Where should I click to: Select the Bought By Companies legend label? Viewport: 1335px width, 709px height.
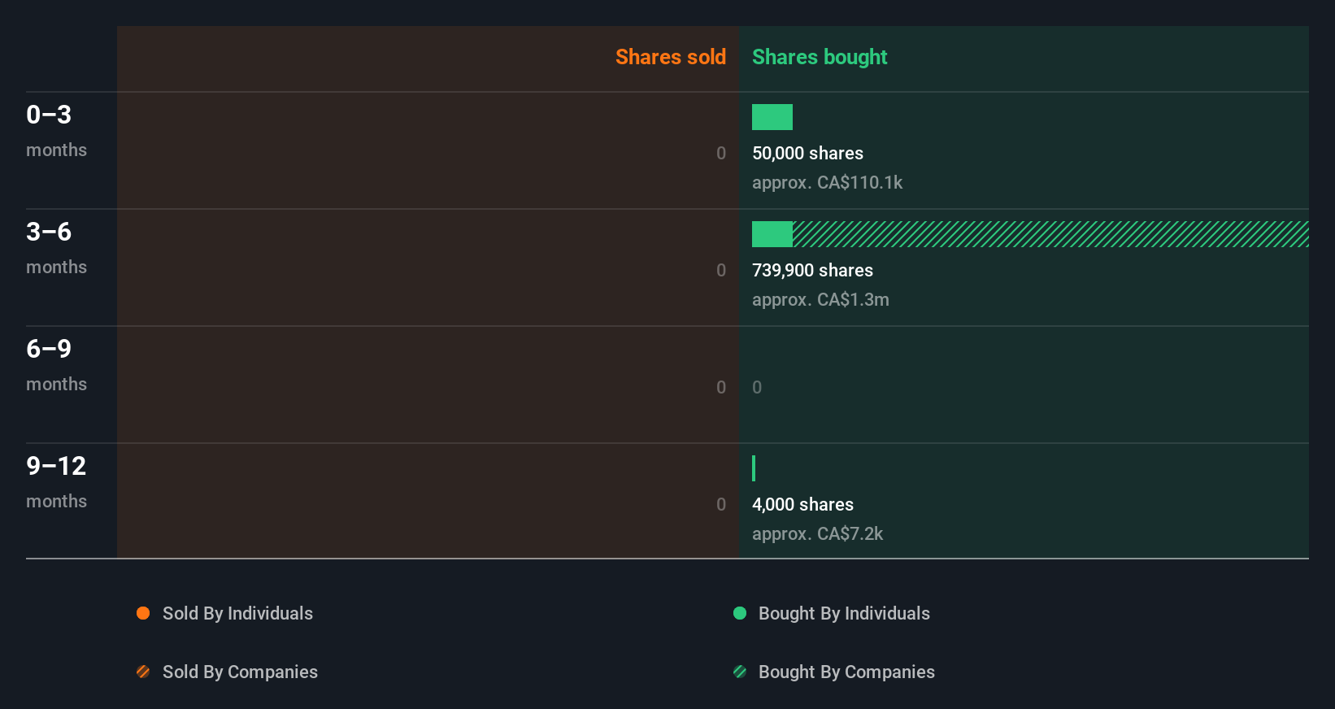pos(846,672)
